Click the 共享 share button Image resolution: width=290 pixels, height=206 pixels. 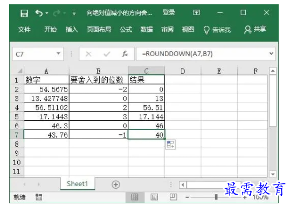pos(255,29)
